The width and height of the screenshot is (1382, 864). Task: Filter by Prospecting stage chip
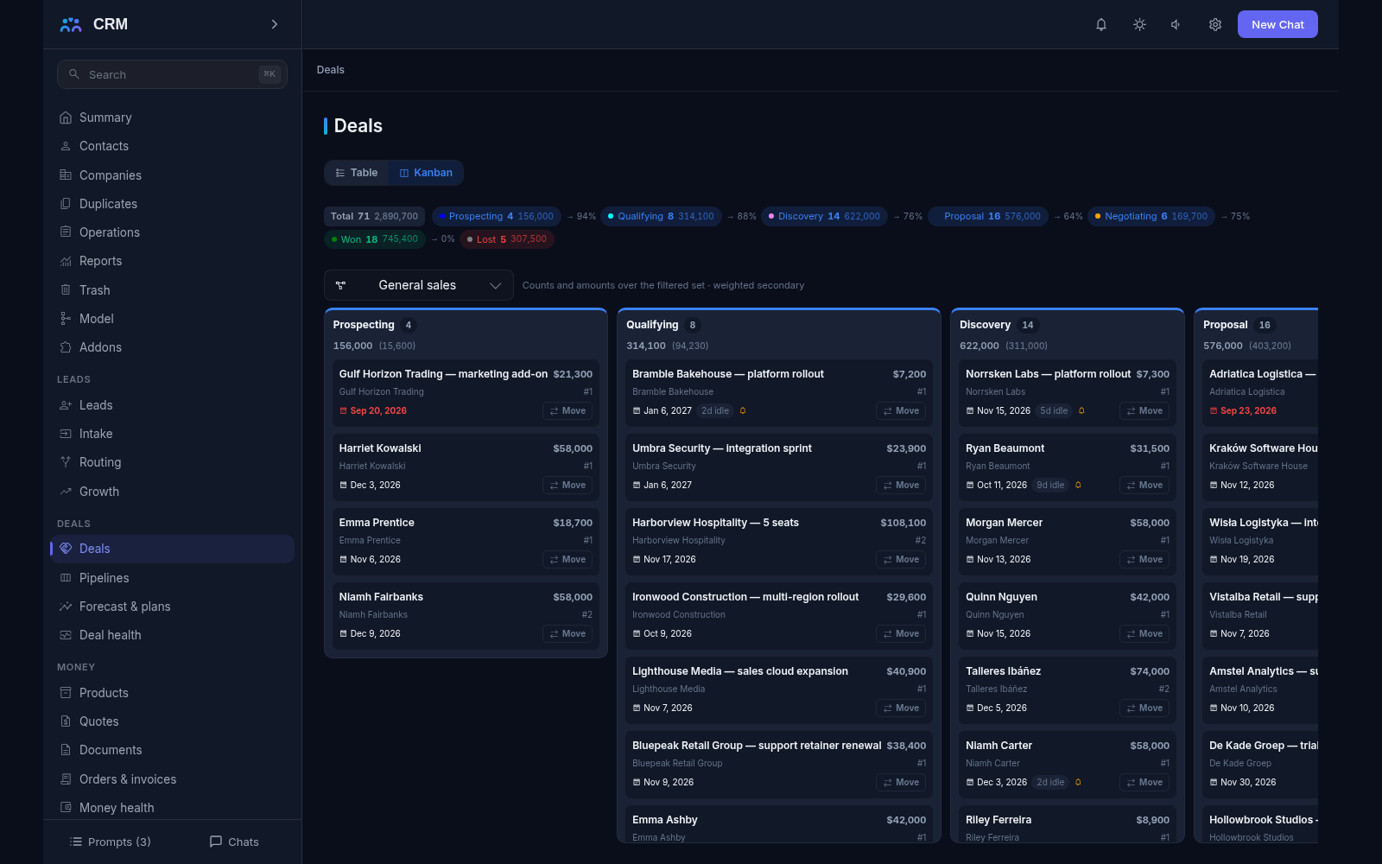point(497,216)
